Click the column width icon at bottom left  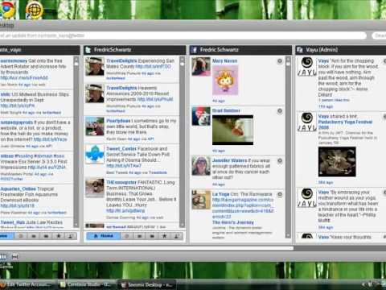(15, 257)
